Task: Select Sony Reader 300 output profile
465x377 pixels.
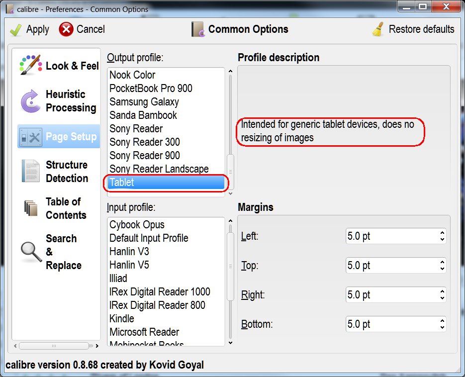Action: pyautogui.click(x=166, y=142)
